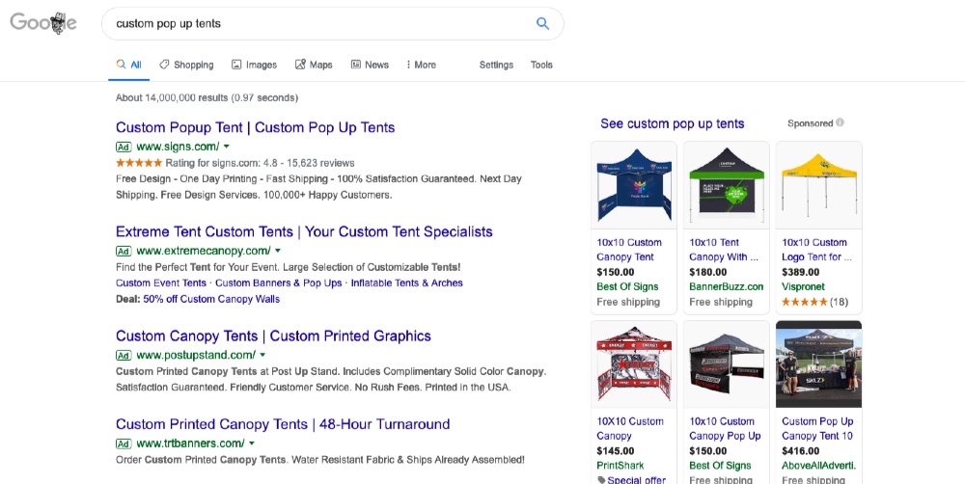
Task: Open Custom Canopy Tents Printed Graphics link
Action: tap(273, 336)
